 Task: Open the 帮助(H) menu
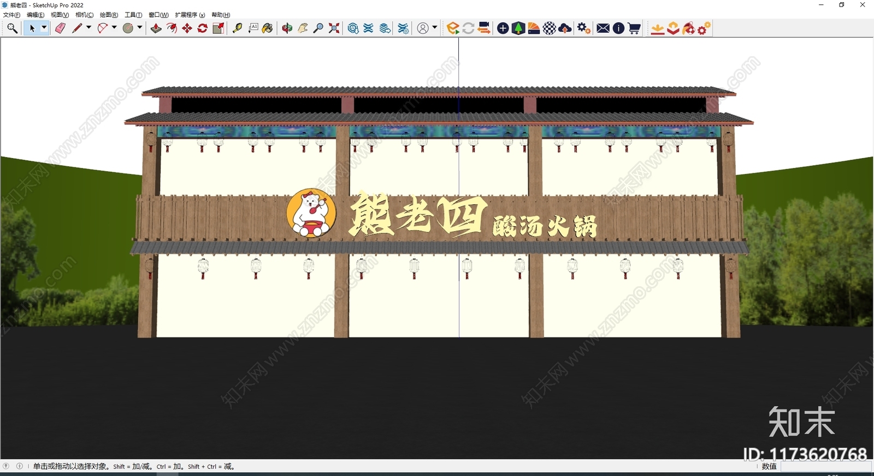point(221,15)
